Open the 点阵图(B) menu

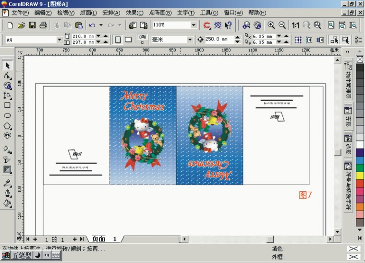coord(160,13)
